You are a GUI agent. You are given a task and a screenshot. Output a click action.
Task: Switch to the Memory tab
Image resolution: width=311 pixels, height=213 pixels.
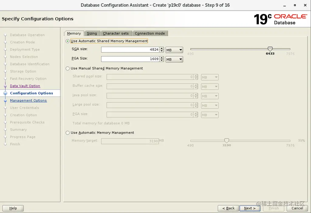tap(74, 33)
